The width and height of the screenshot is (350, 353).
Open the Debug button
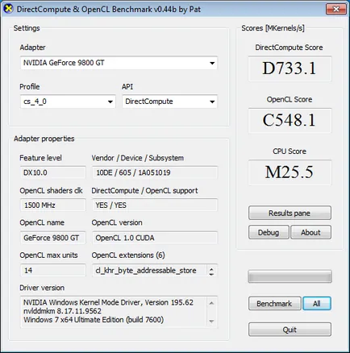[x=269, y=232]
